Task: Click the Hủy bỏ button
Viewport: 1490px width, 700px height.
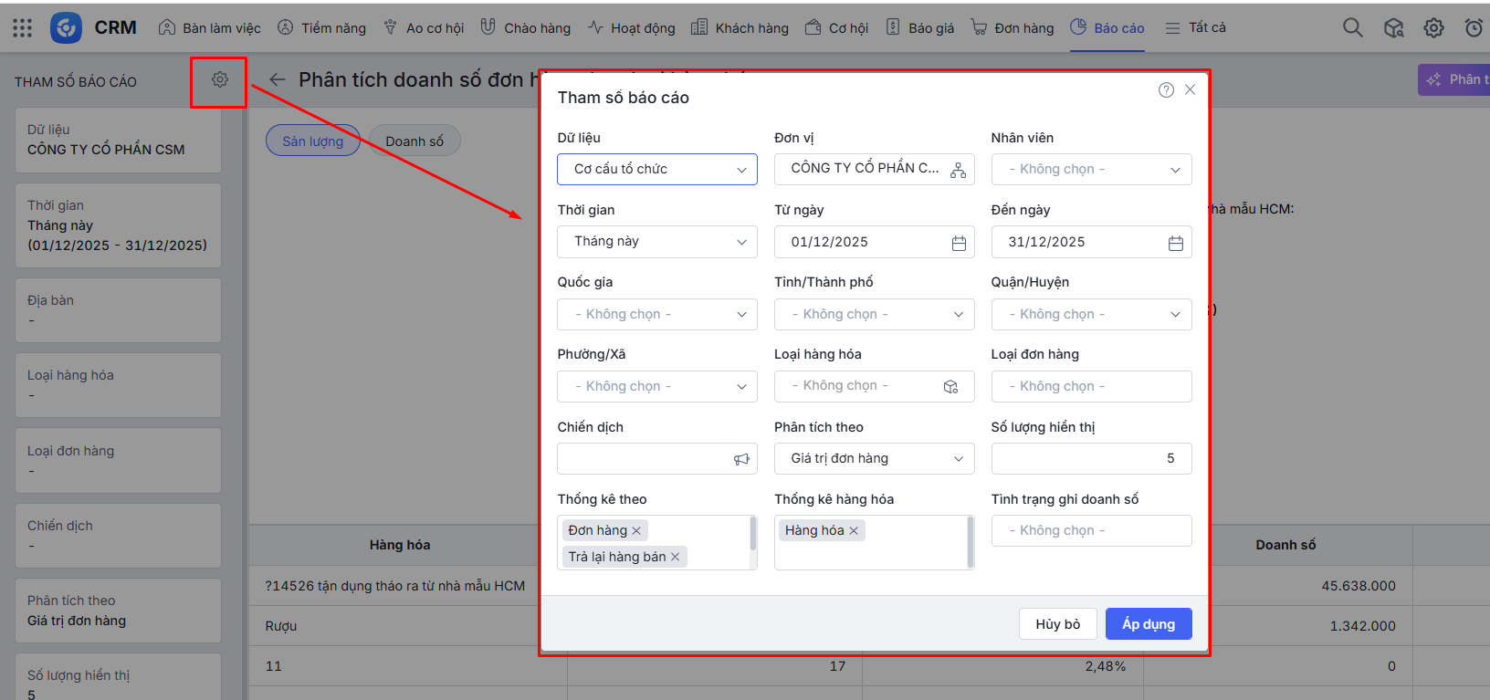Action: 1057,624
